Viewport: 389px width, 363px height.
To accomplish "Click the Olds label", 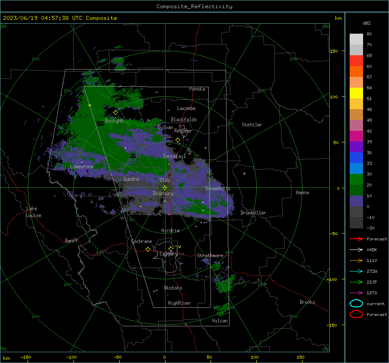I will 165,180.
